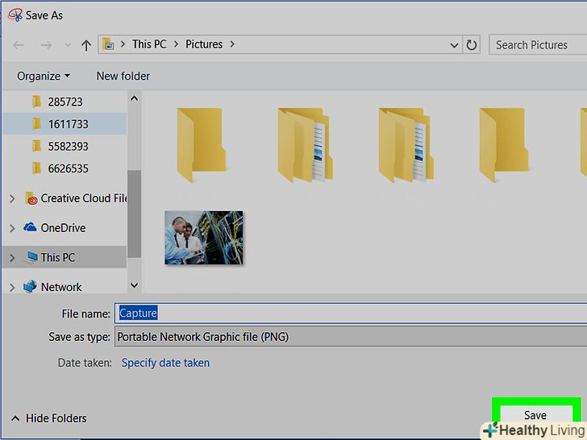Open Save as type dropdown
The image size is (587, 440).
(351, 337)
